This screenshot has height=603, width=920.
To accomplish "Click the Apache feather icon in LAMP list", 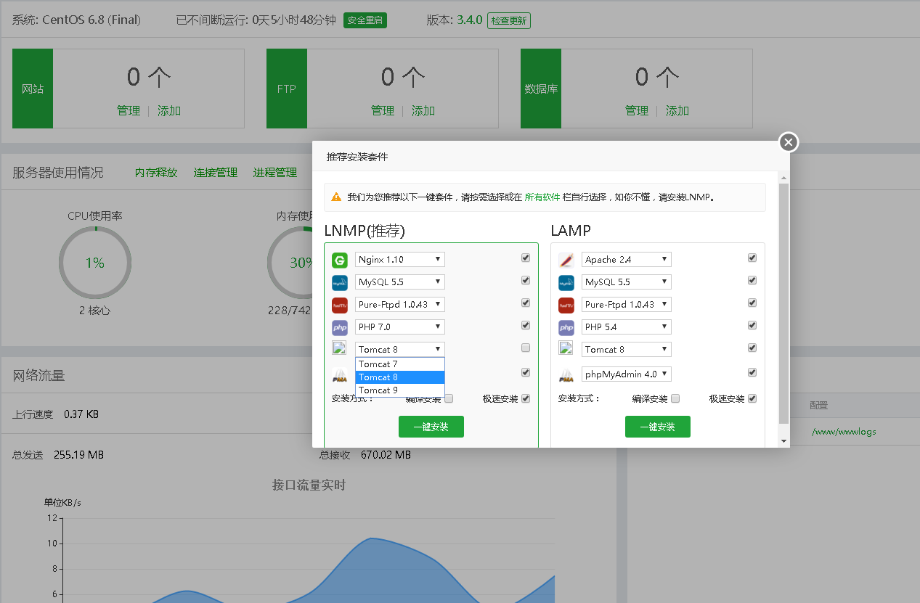I will (x=566, y=260).
